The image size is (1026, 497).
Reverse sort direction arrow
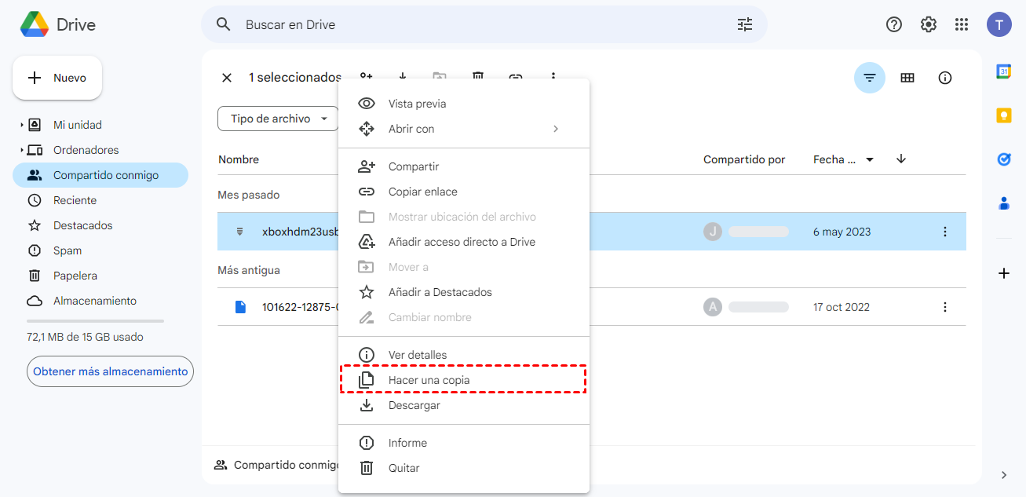coord(901,159)
